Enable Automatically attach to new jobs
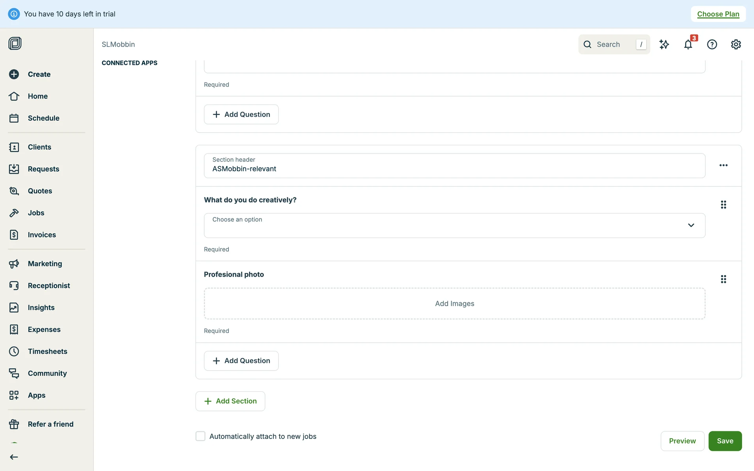 (x=200, y=436)
